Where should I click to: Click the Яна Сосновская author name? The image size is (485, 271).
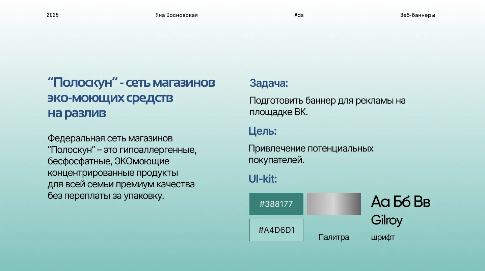(176, 15)
